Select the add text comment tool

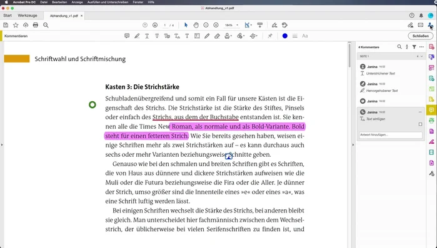[x=187, y=36]
